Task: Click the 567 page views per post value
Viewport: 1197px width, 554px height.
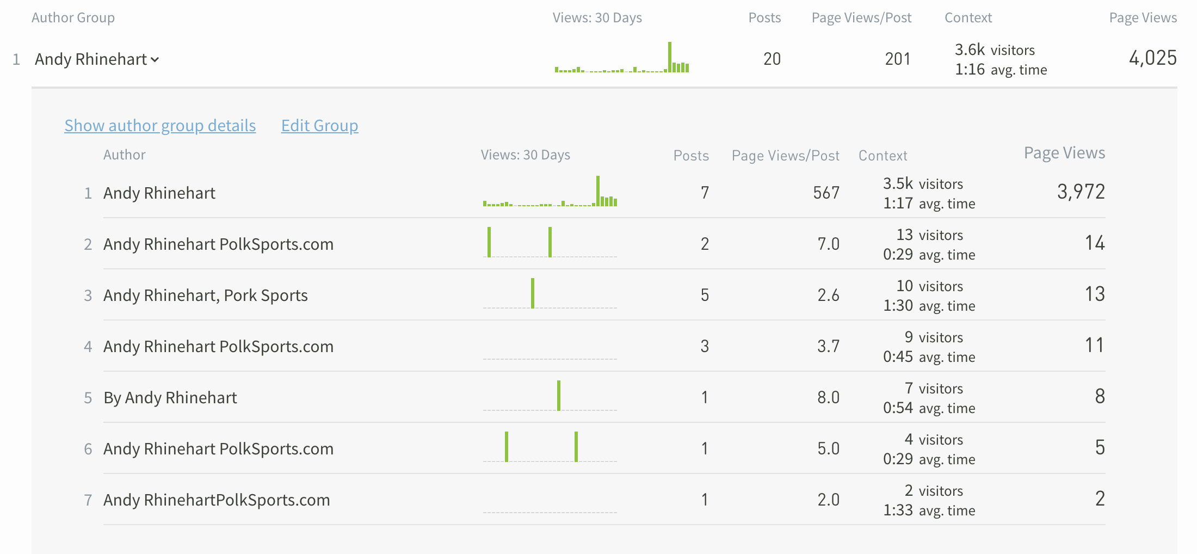Action: (x=826, y=193)
